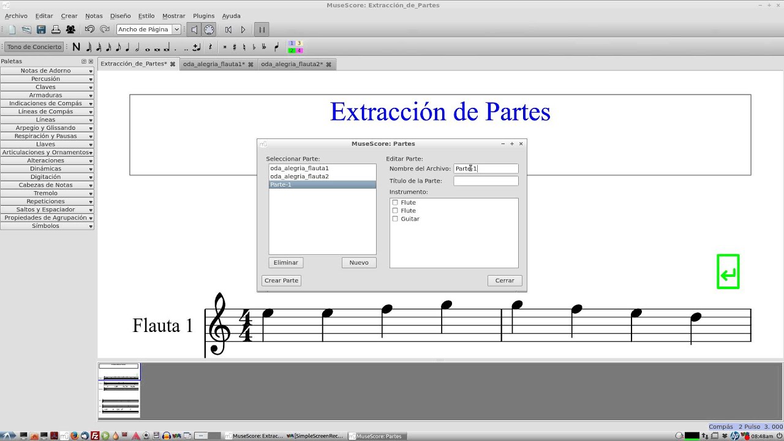Screen dimensions: 784x441
Task: Select the eighth note duration
Action: (x=118, y=47)
